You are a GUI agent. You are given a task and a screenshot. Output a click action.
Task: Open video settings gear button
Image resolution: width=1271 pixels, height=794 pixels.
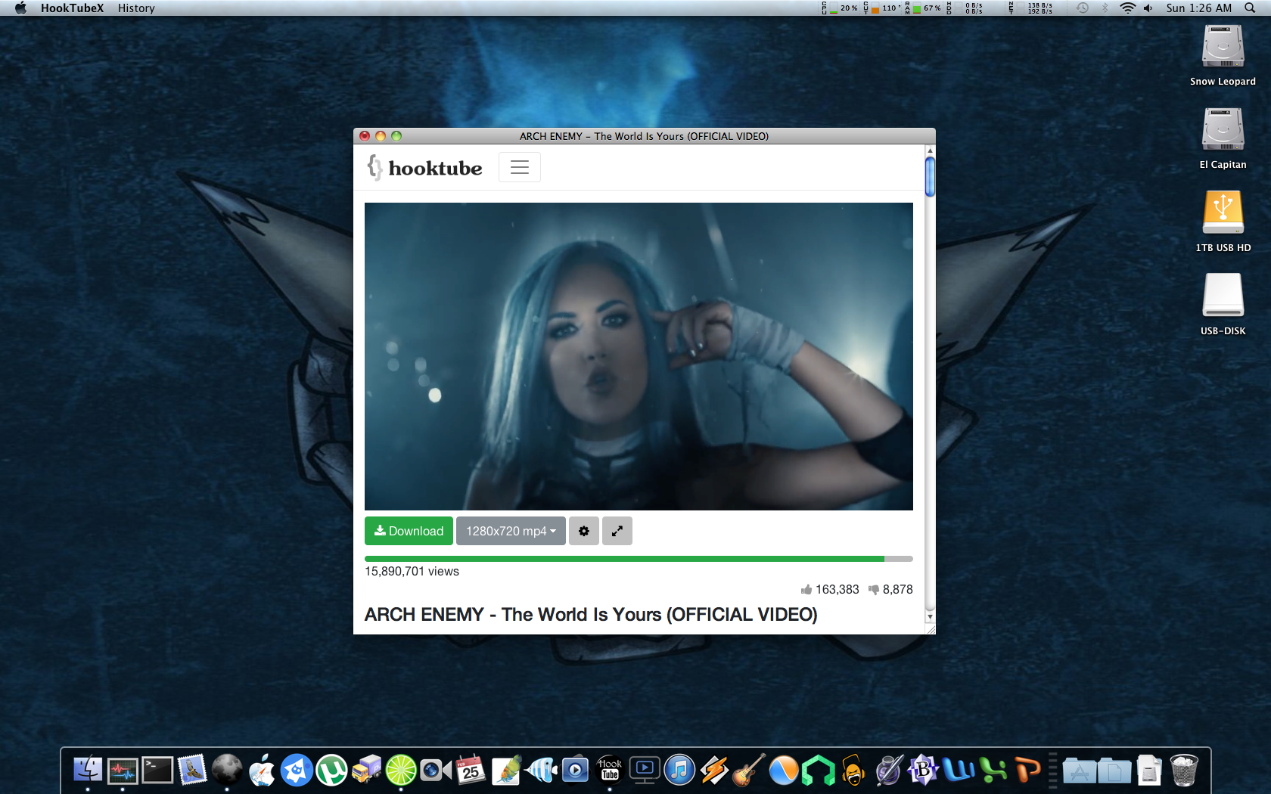(x=584, y=531)
